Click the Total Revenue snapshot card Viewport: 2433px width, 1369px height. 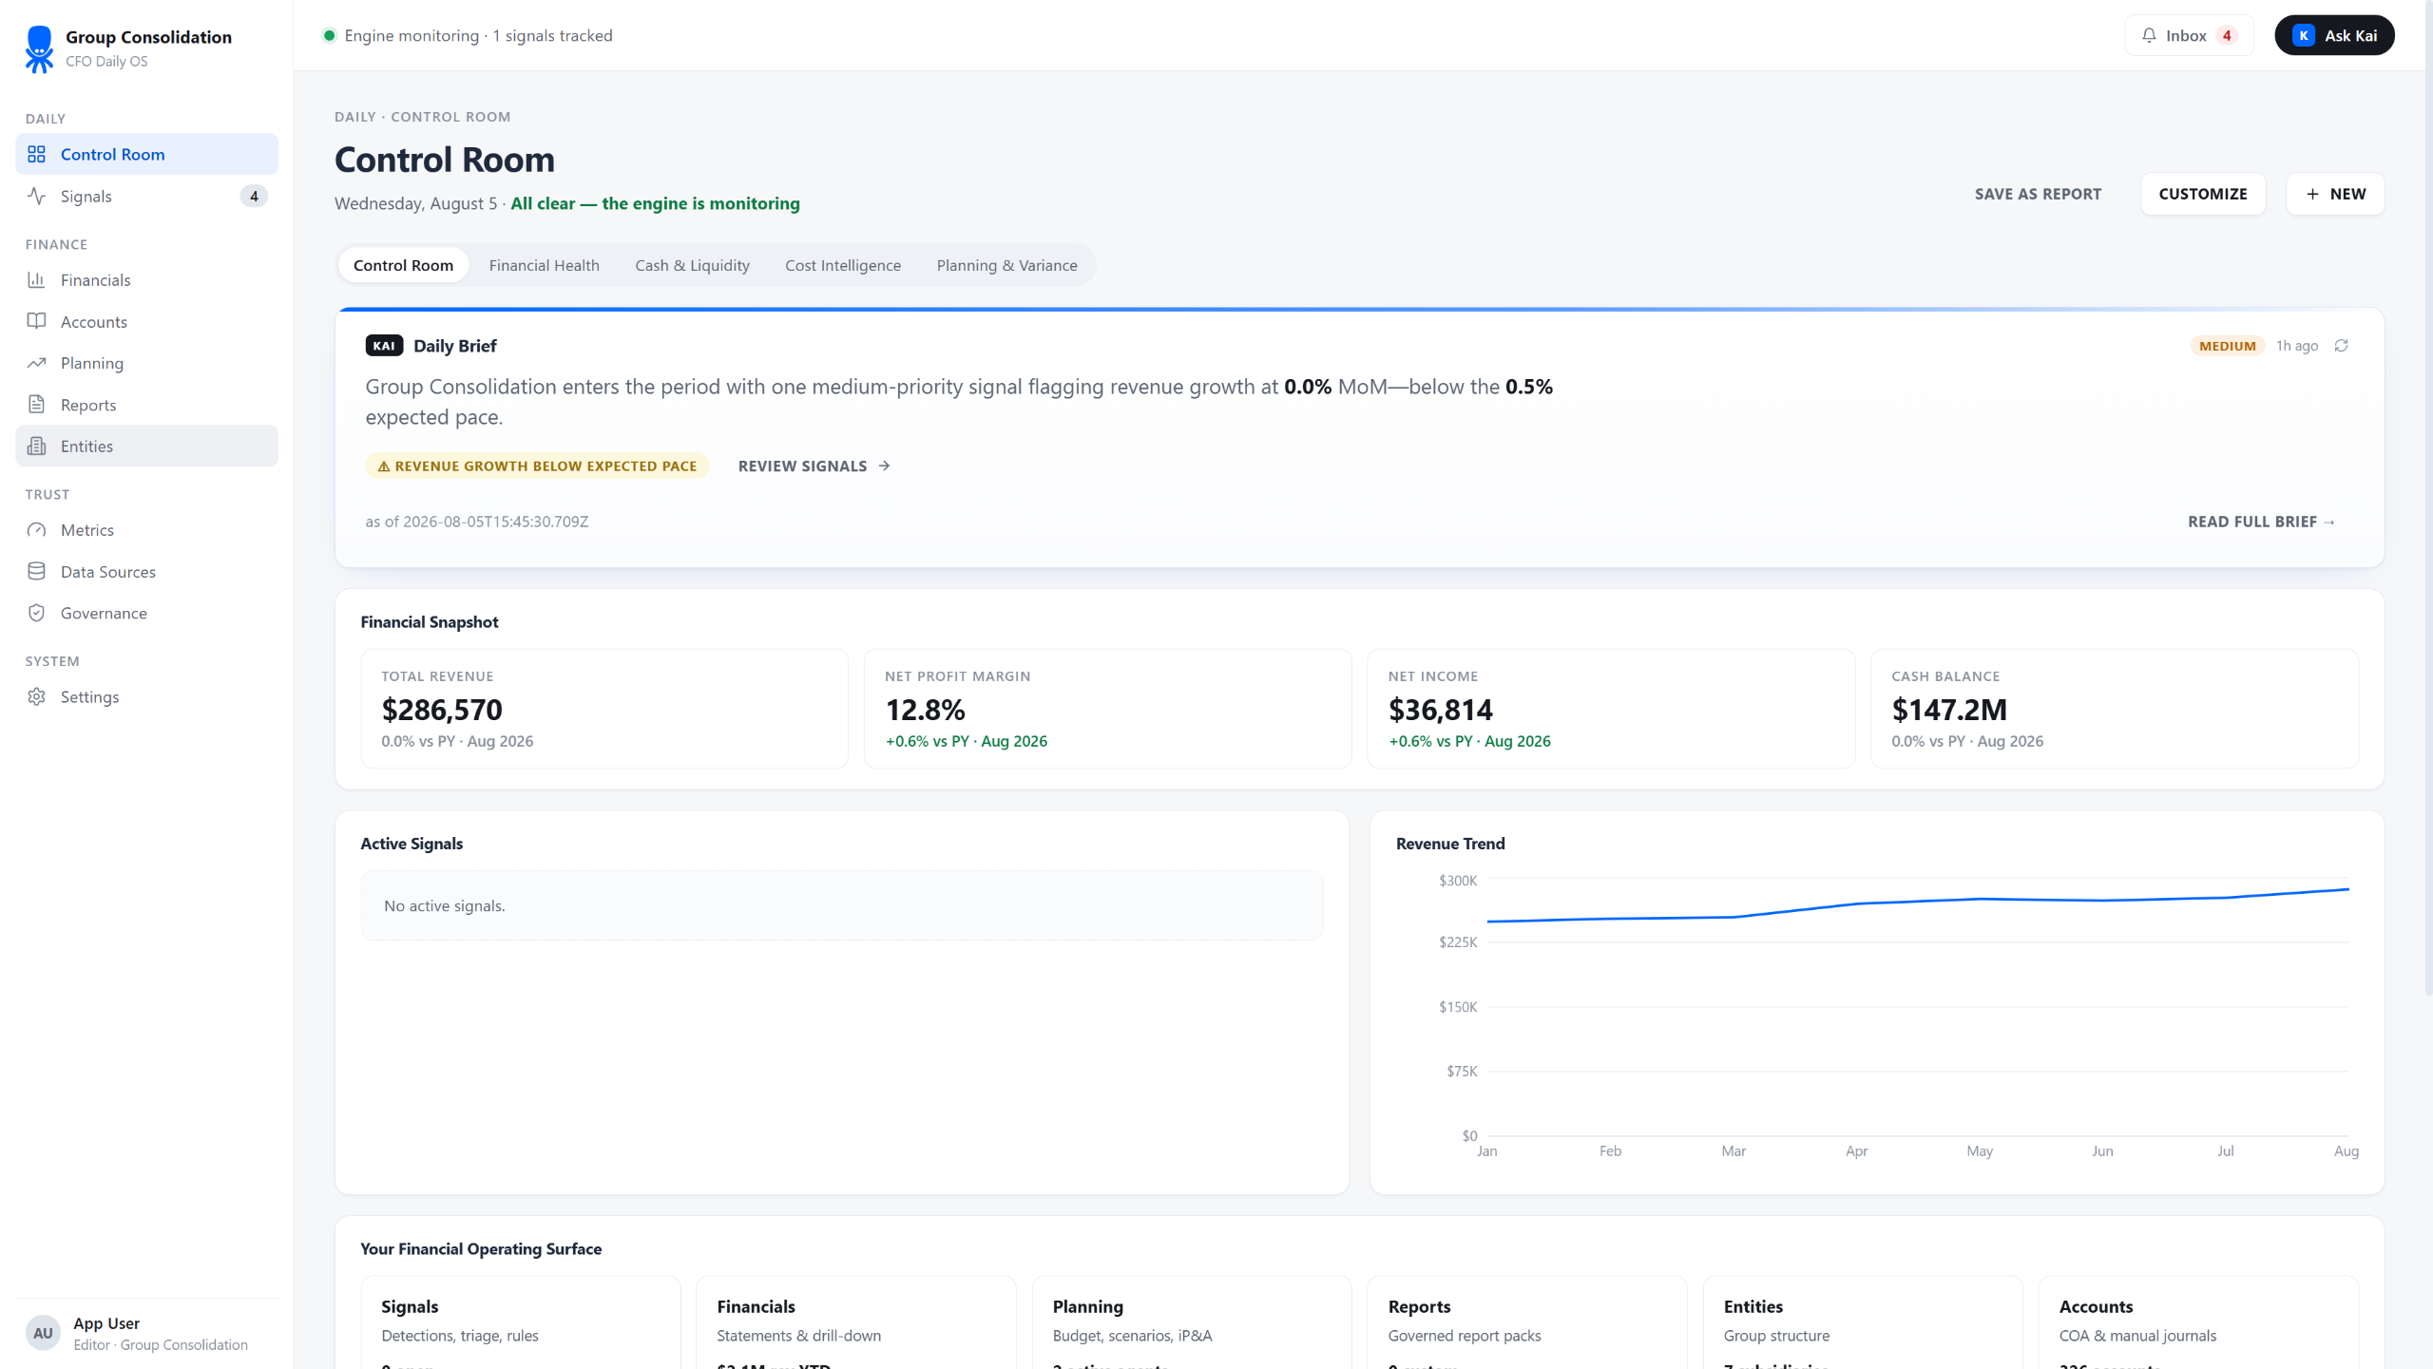point(604,709)
